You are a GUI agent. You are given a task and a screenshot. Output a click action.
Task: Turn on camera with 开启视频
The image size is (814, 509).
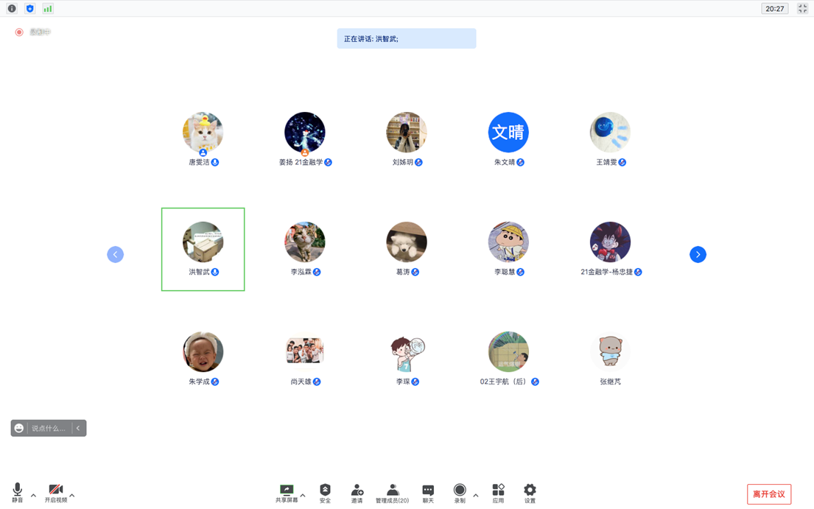click(x=55, y=492)
